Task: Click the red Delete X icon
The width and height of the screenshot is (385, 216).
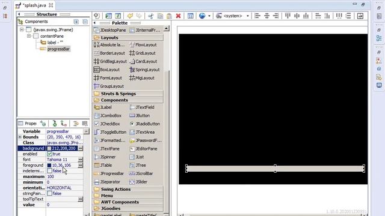Action: [178, 16]
